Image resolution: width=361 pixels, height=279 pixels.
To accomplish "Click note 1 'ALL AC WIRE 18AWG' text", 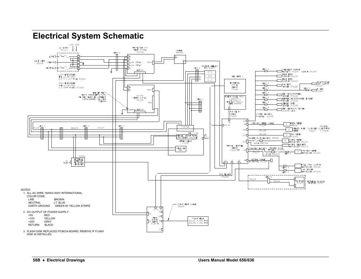I will click(54, 193).
